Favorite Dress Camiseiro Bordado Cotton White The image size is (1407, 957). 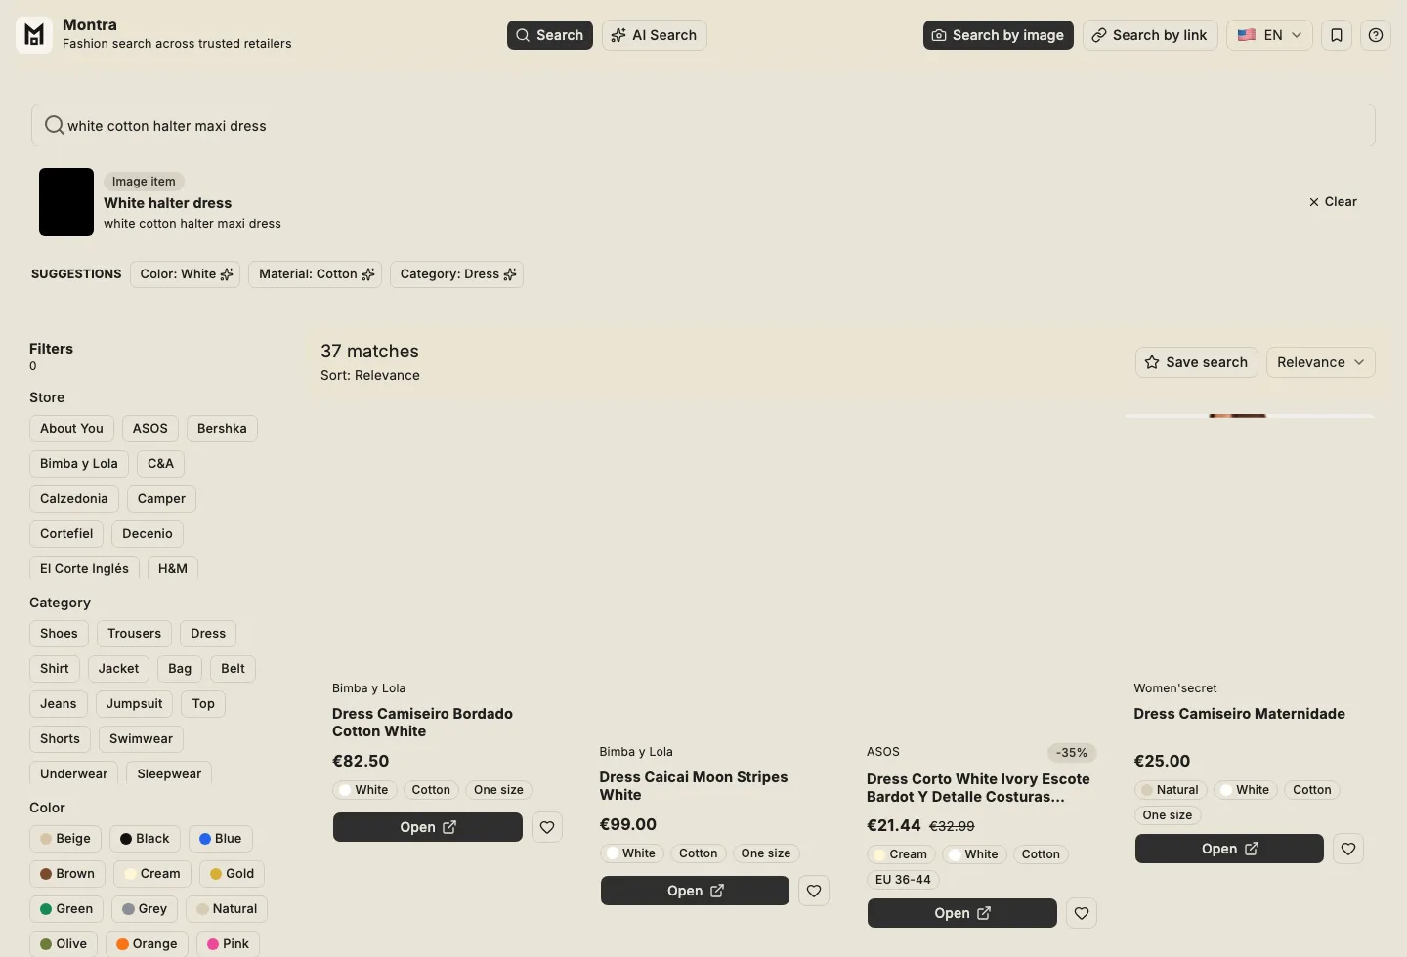tap(547, 827)
